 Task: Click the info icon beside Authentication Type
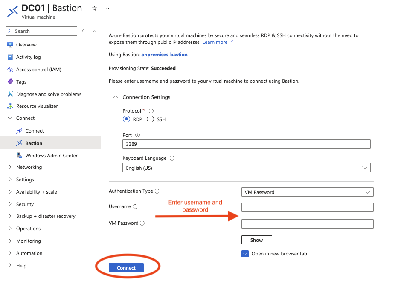pyautogui.click(x=157, y=191)
